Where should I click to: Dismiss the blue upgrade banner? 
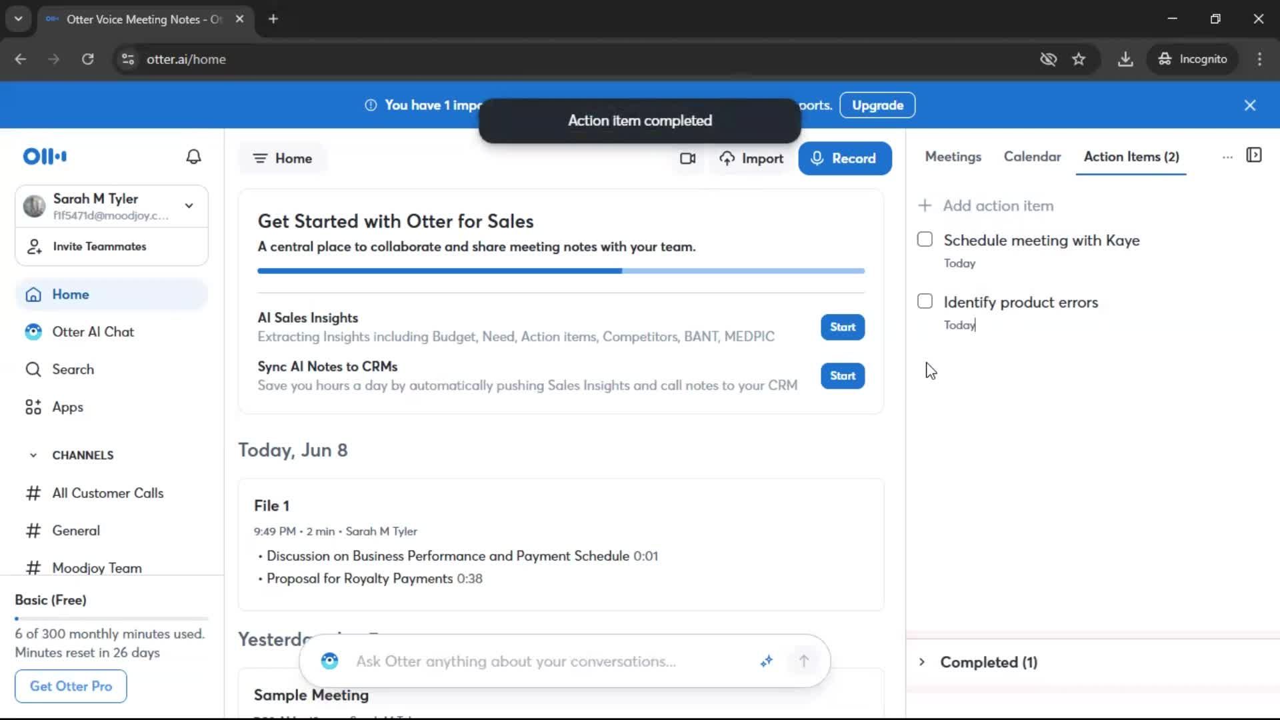coord(1250,105)
